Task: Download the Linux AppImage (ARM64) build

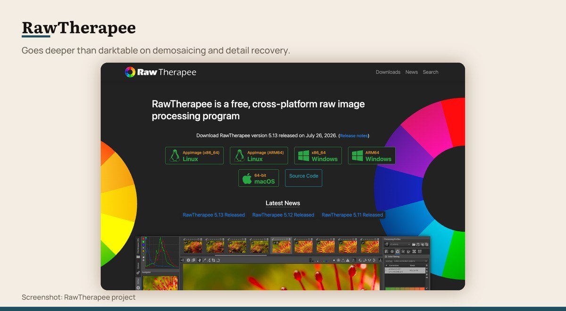Action: (259, 155)
